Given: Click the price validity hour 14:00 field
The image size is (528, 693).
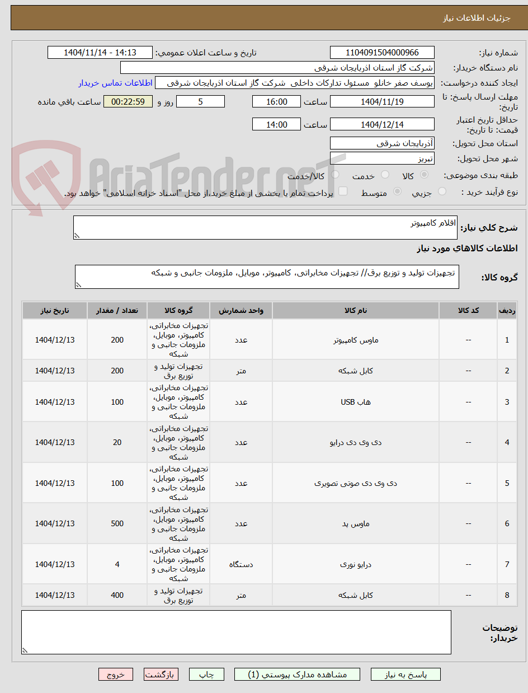Looking at the screenshot, I should tap(276, 124).
